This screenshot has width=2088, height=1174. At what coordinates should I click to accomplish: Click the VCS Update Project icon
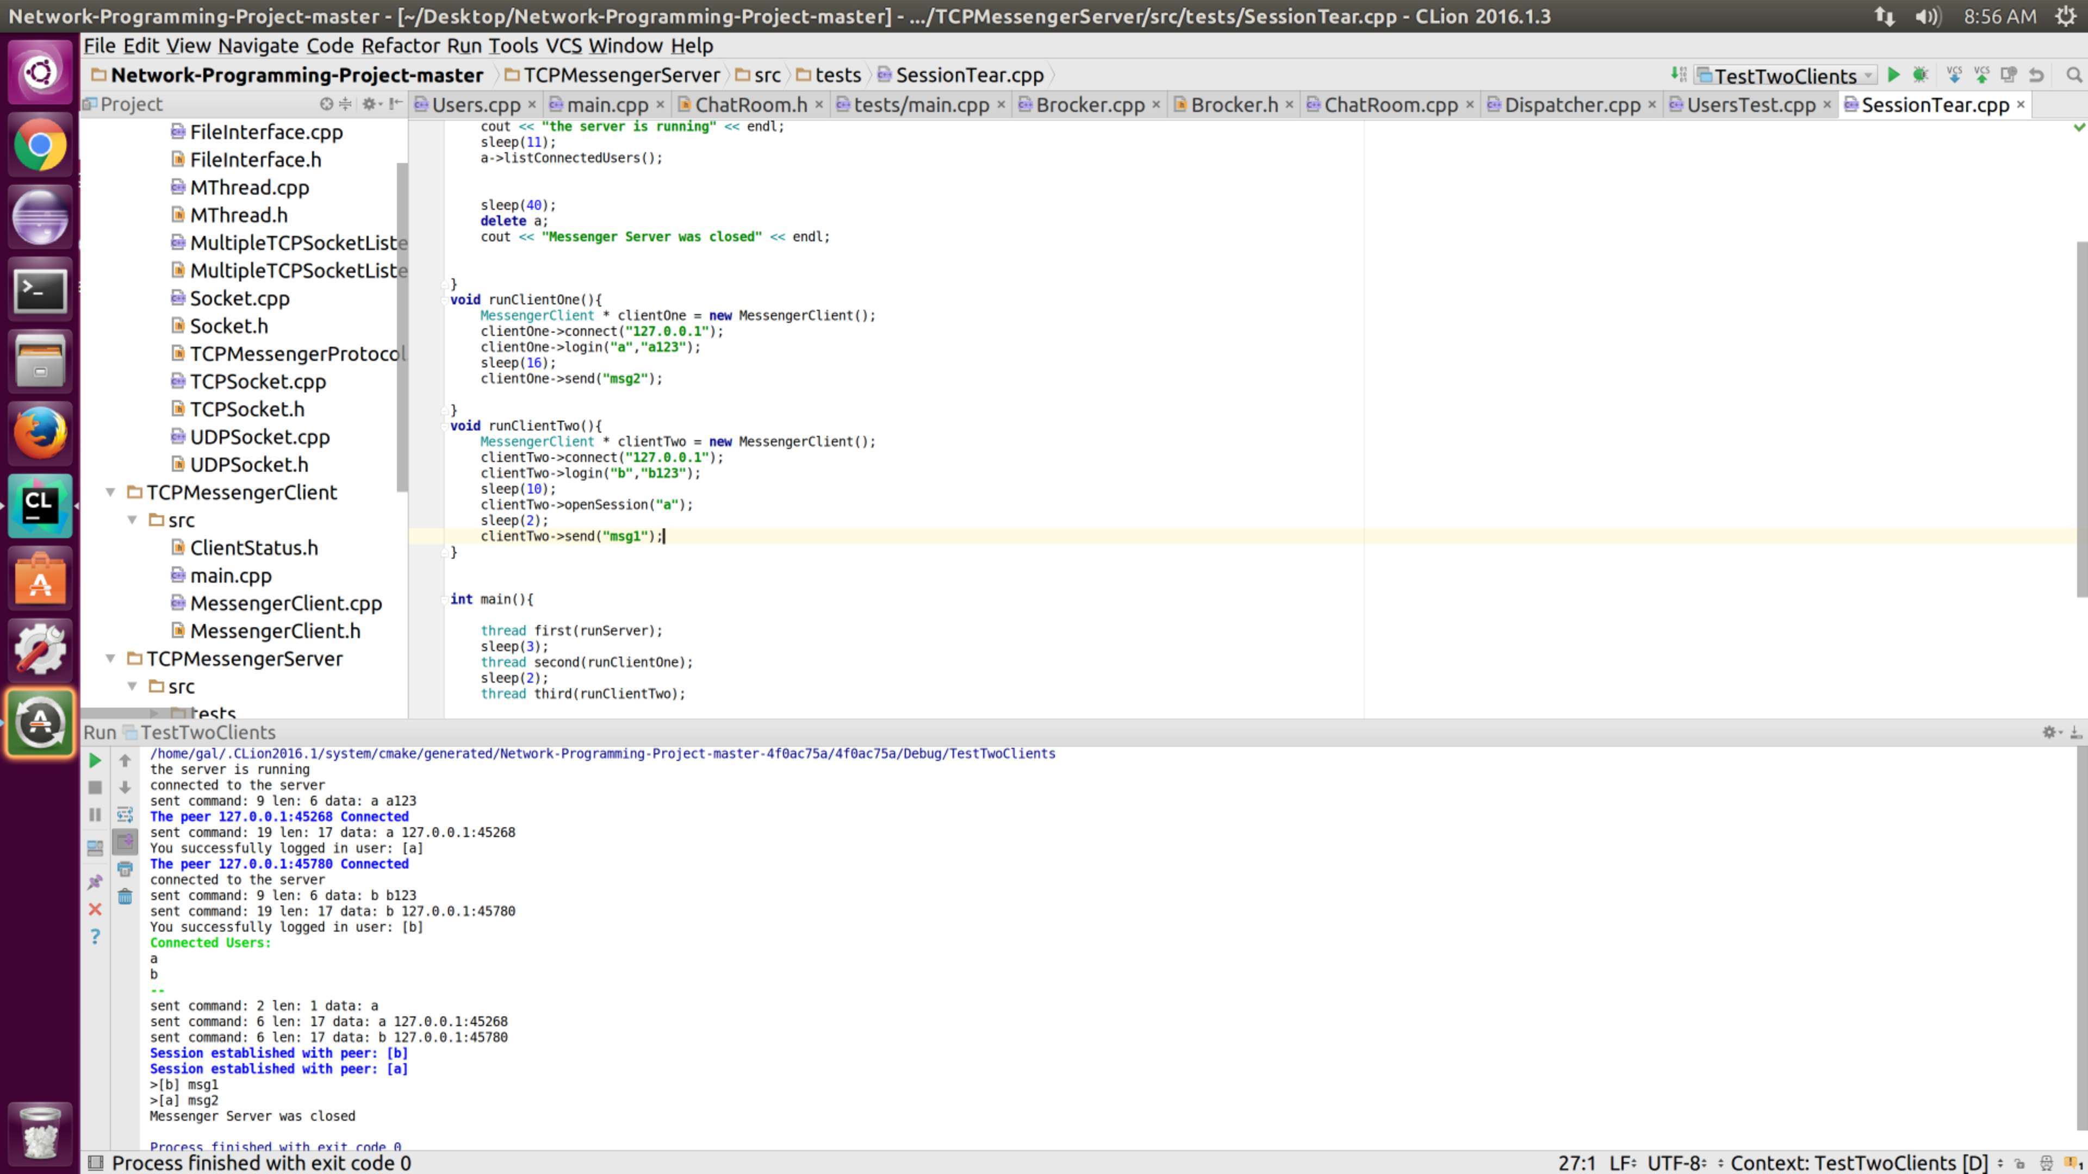point(1954,76)
